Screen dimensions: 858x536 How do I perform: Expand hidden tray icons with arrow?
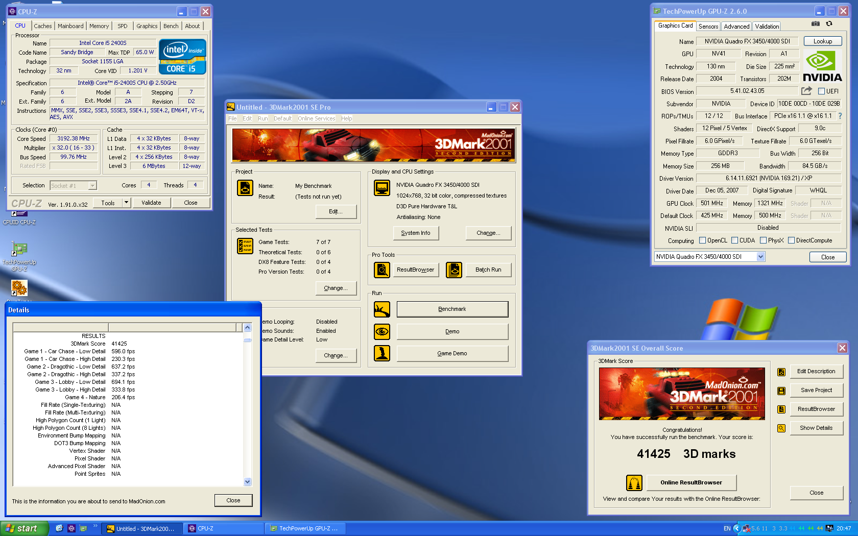pos(736,528)
